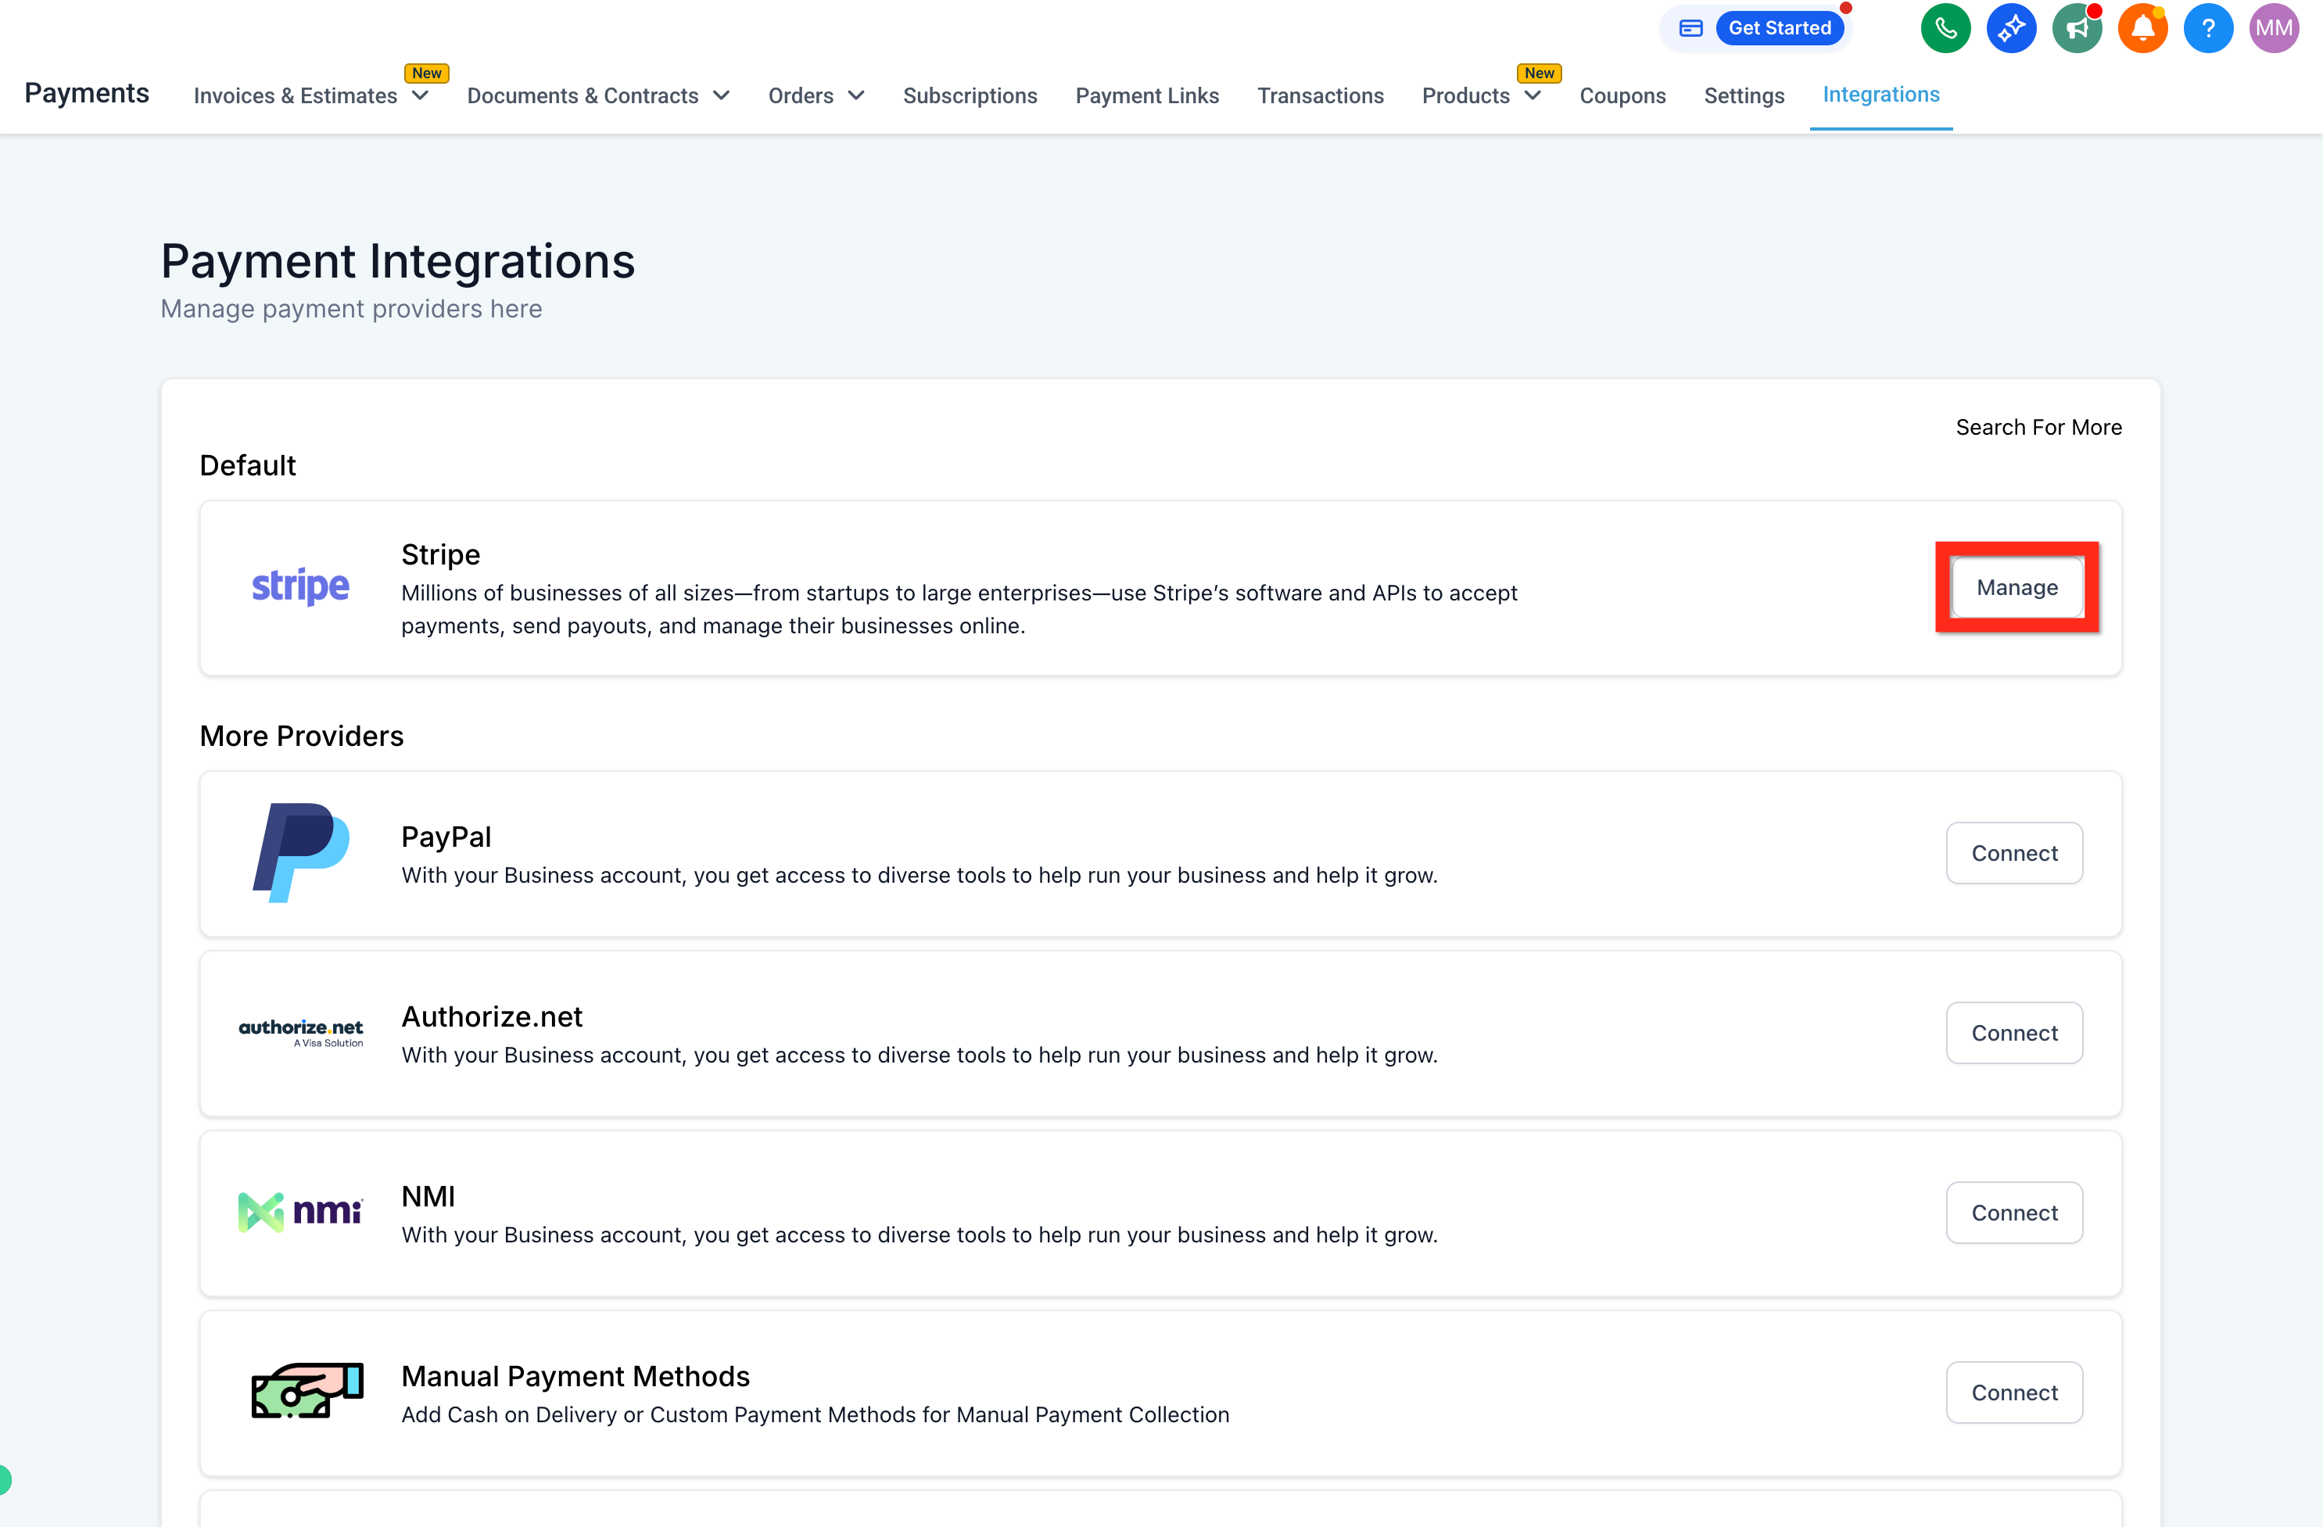Connect the NMI provider
Viewport: 2323px width, 1527px height.
[2015, 1212]
